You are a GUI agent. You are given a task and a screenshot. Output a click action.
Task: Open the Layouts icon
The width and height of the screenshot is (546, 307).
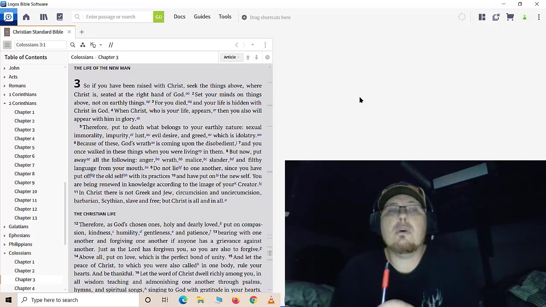[482, 17]
